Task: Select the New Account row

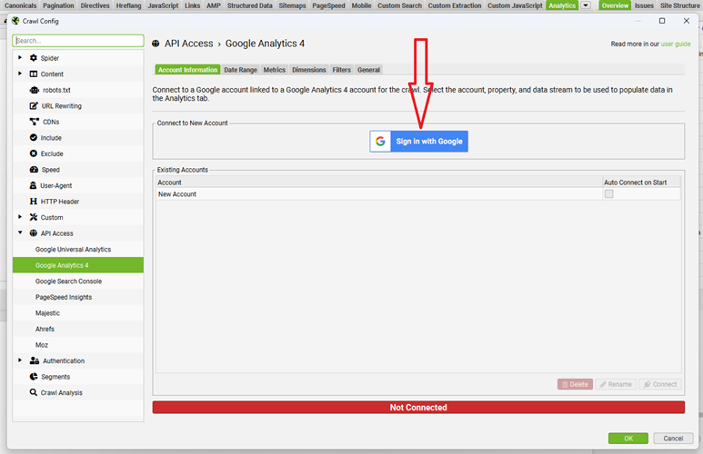Action: [x=418, y=194]
